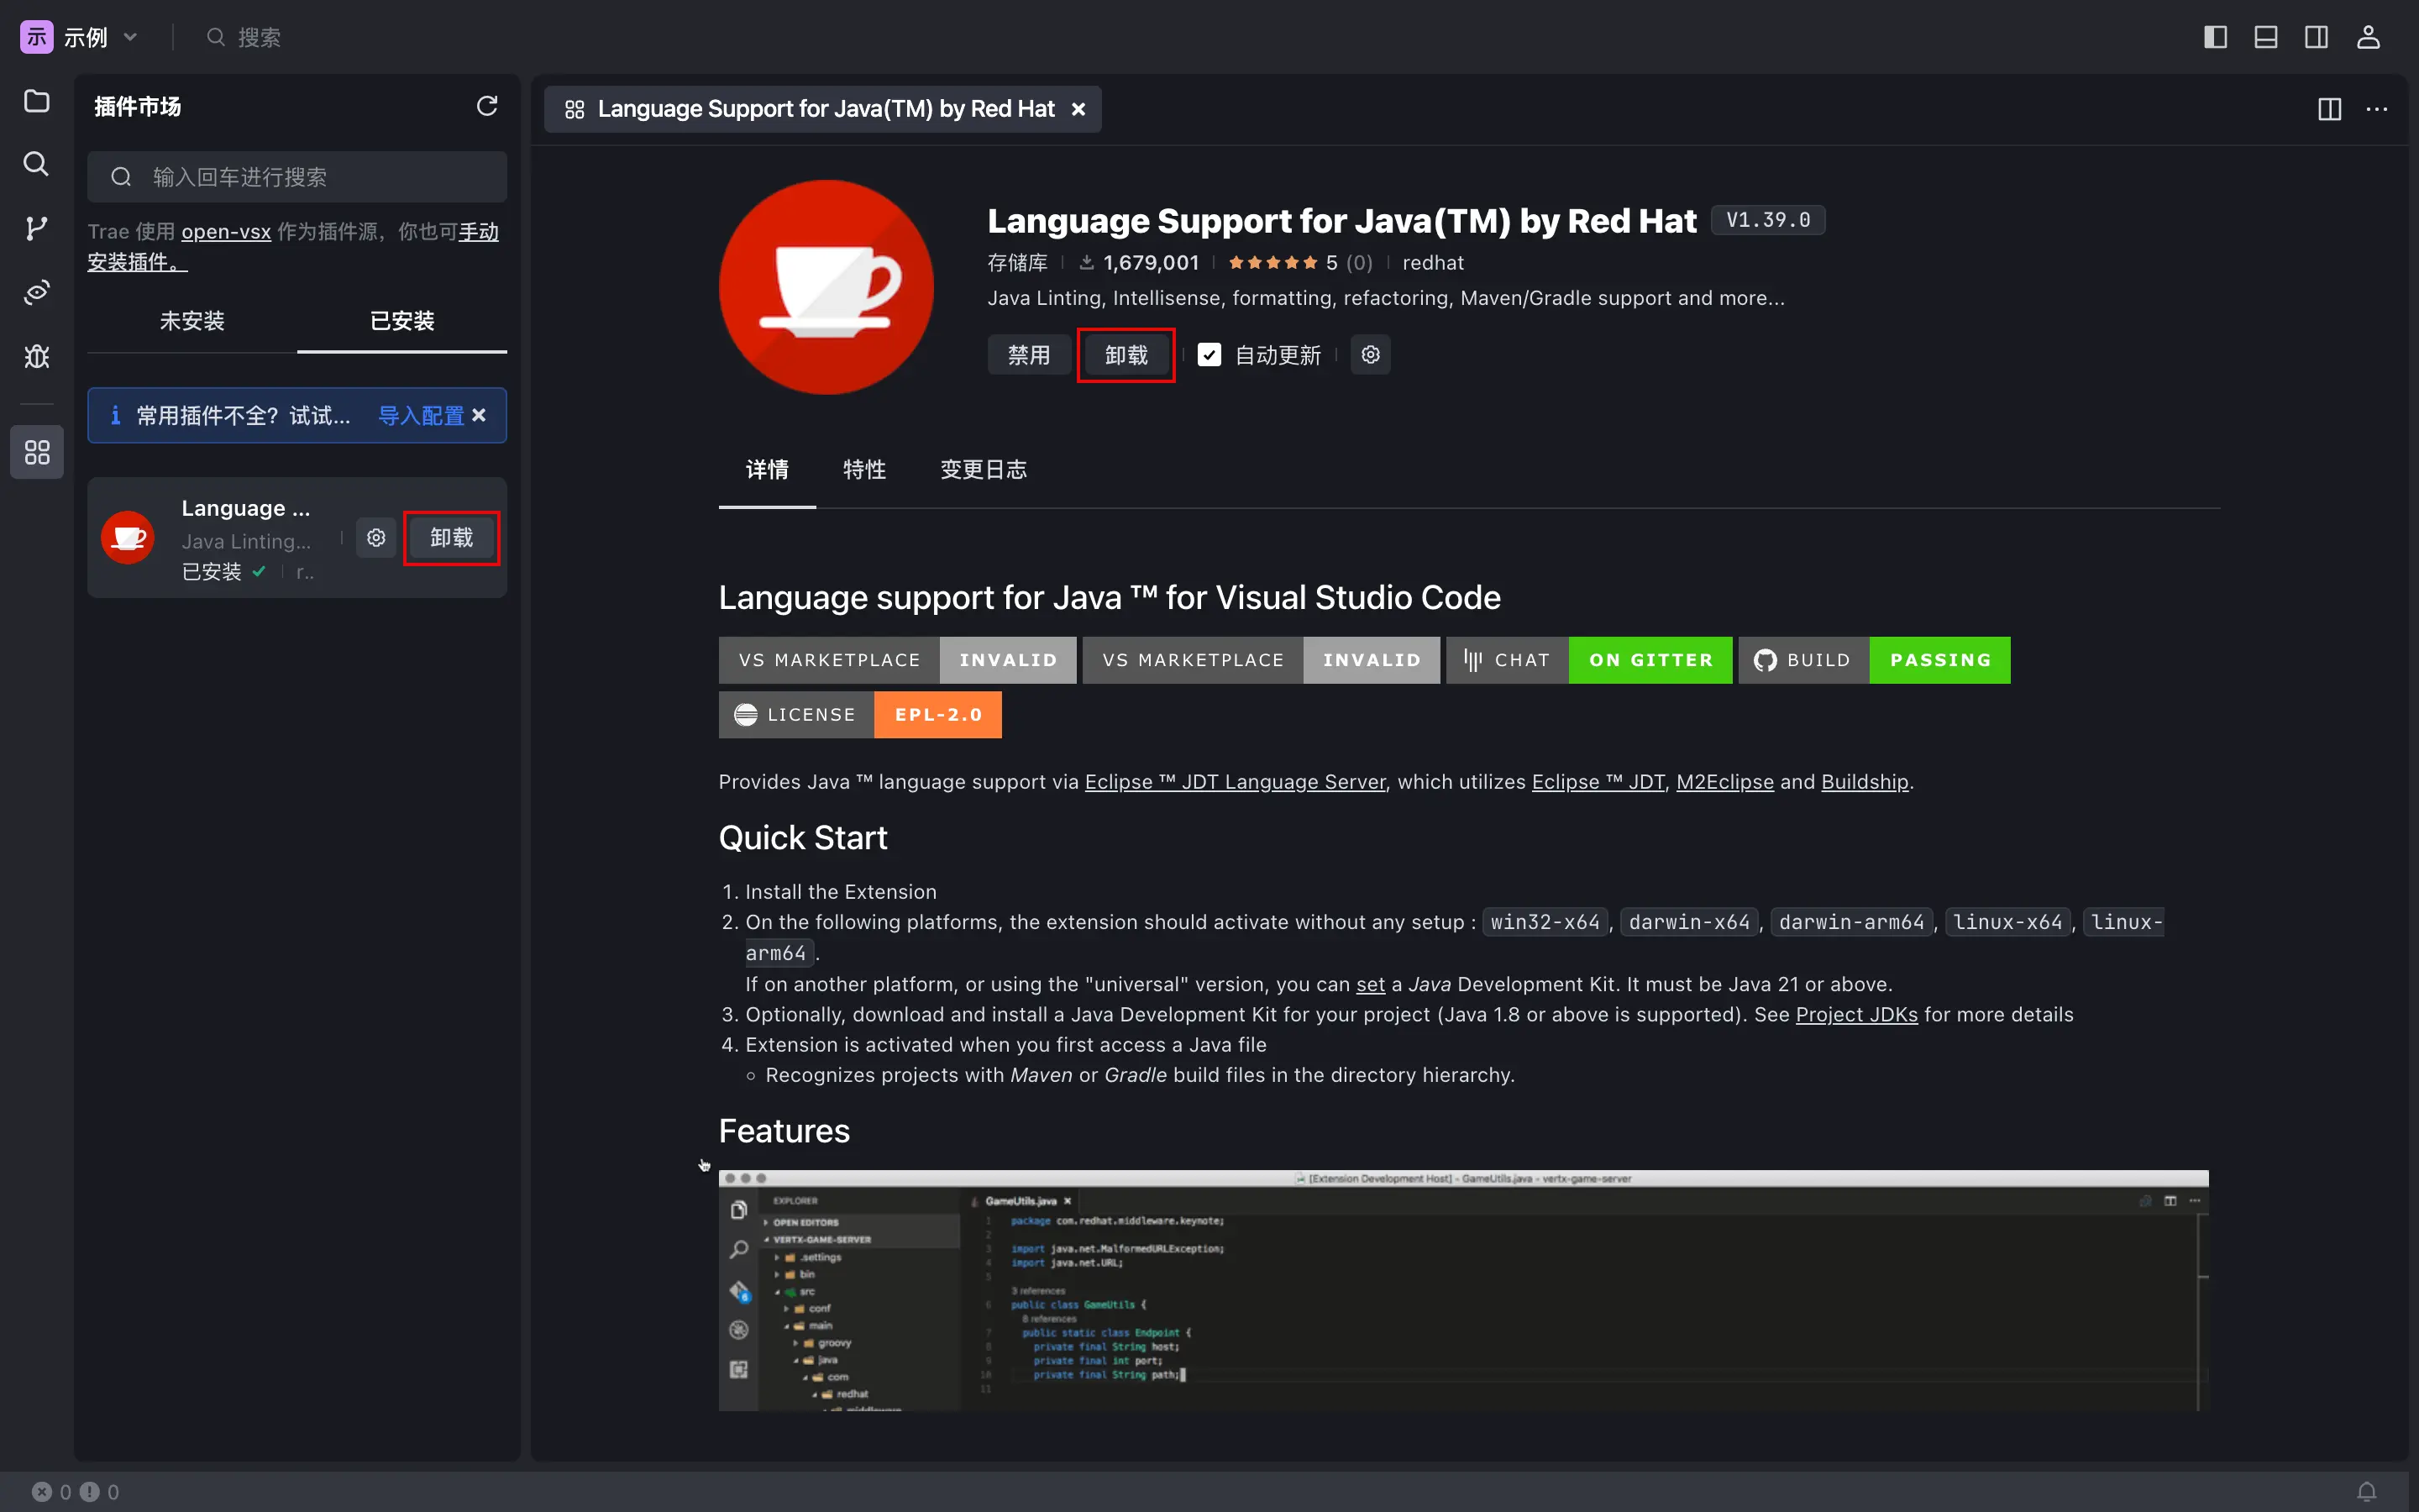Open the manual plugin install link
The image size is (2419, 1512).
(x=478, y=232)
